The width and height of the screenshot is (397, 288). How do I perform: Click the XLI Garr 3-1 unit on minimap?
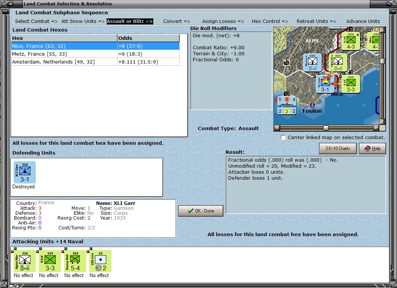(x=325, y=84)
